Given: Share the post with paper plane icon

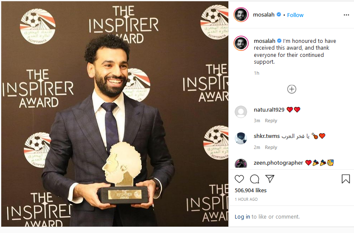Looking at the screenshot, I should pyautogui.click(x=270, y=179).
